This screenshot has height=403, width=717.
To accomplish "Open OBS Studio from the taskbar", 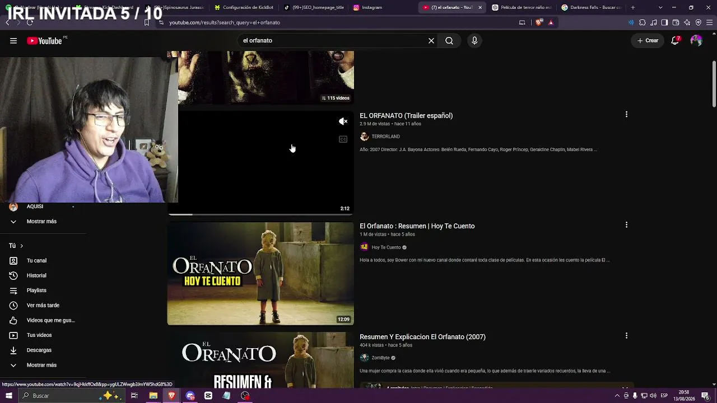I will (x=245, y=396).
